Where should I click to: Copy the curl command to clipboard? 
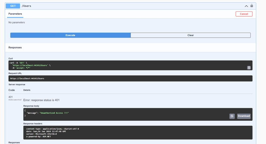(249, 68)
